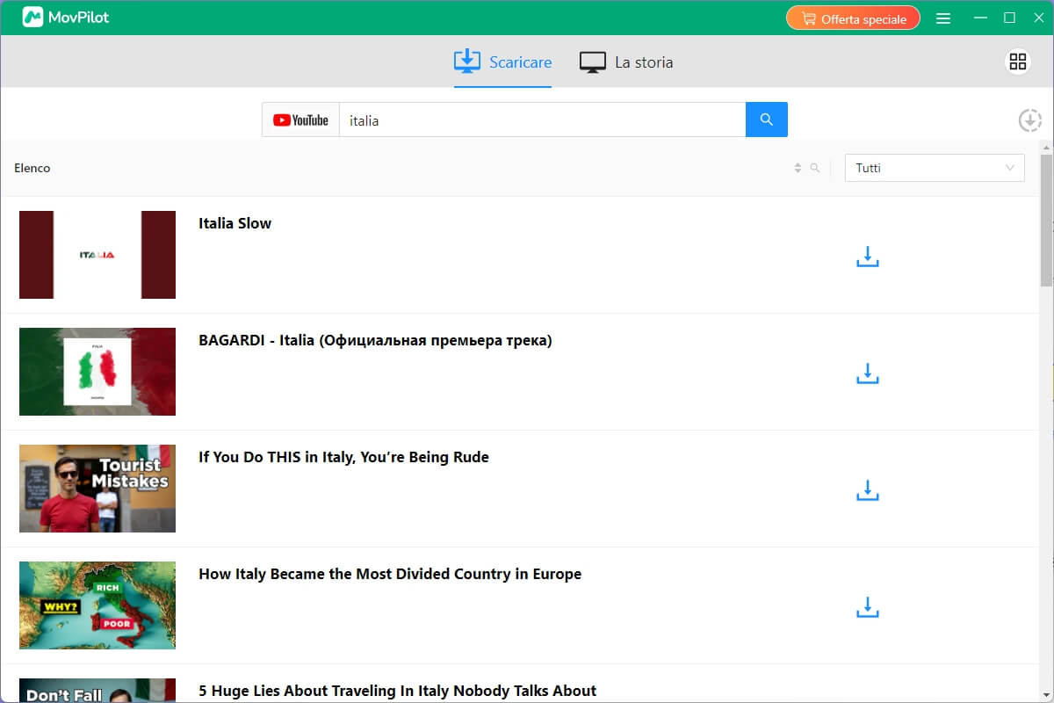Open the grid service switcher icon
The height and width of the screenshot is (703, 1054).
point(1018,62)
